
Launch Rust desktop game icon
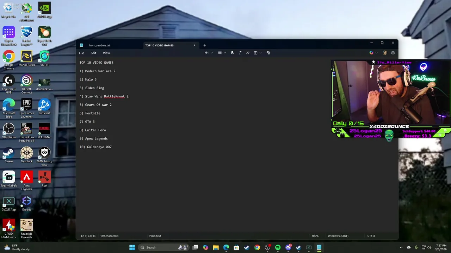(44, 179)
